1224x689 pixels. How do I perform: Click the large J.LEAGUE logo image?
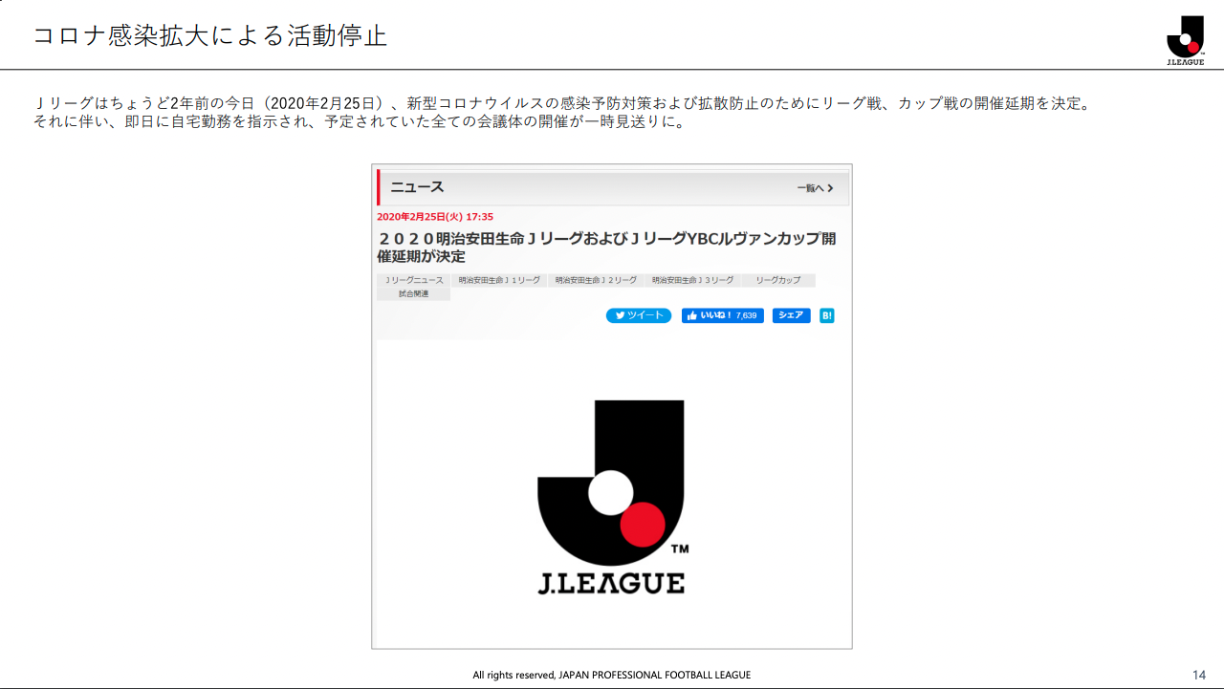pos(612,497)
